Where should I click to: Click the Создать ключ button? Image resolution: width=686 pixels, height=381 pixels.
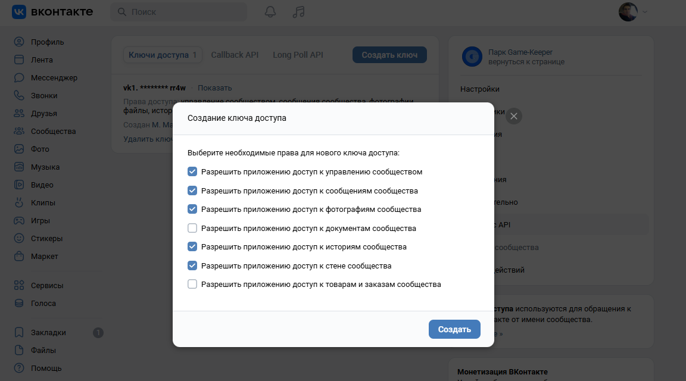click(389, 55)
